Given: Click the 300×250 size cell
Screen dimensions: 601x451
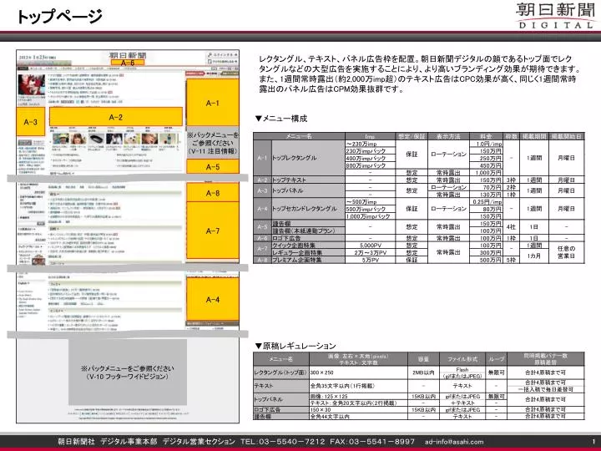Looking at the screenshot, I should [358, 372].
